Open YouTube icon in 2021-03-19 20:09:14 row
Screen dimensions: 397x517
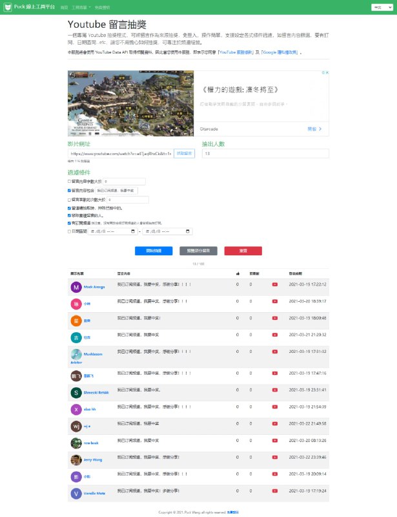pyautogui.click(x=275, y=474)
